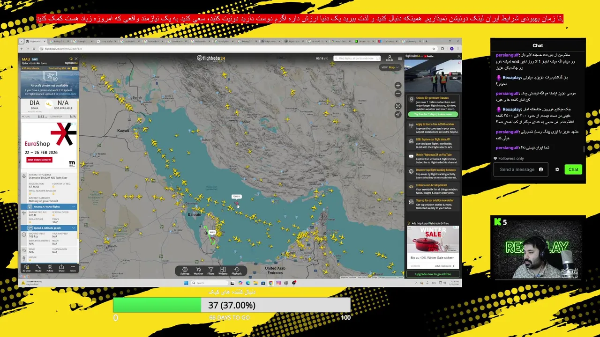
Task: Show the Route of flight MAU
Action: (38, 268)
